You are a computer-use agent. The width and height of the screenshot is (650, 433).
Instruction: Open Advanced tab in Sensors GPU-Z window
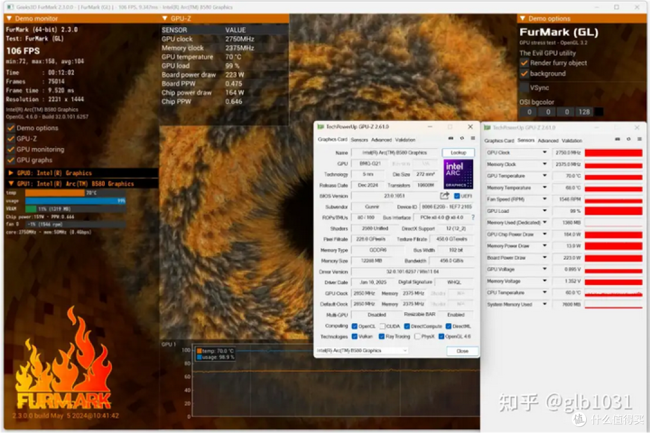pyautogui.click(x=548, y=141)
